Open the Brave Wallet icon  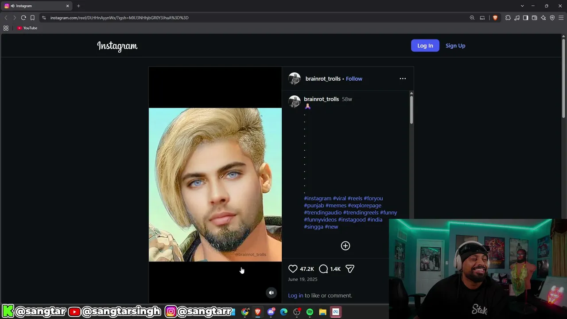pyautogui.click(x=535, y=18)
